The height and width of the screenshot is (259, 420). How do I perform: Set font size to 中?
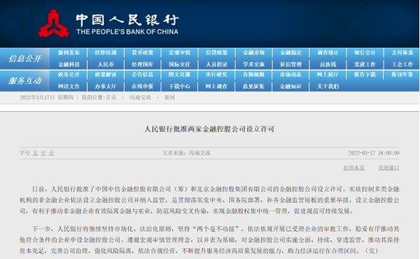(x=43, y=153)
